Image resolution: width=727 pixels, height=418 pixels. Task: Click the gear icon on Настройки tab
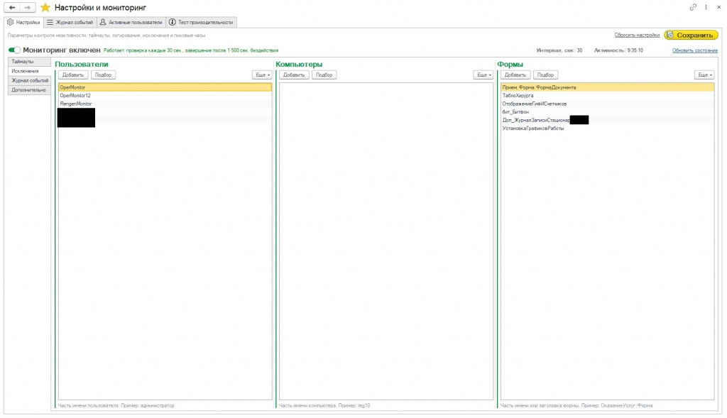11,22
